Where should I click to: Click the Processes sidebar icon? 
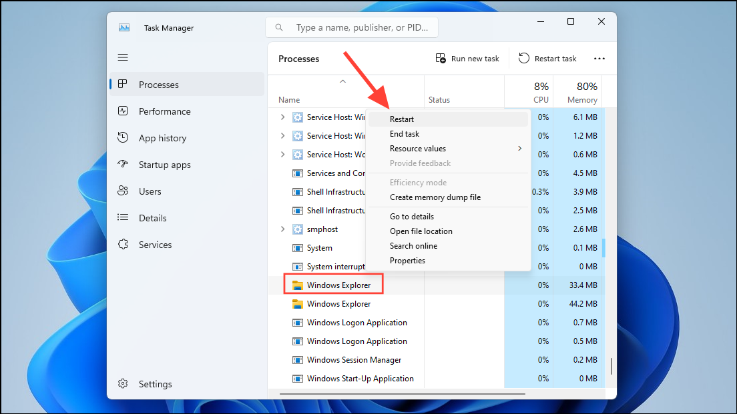(x=123, y=84)
